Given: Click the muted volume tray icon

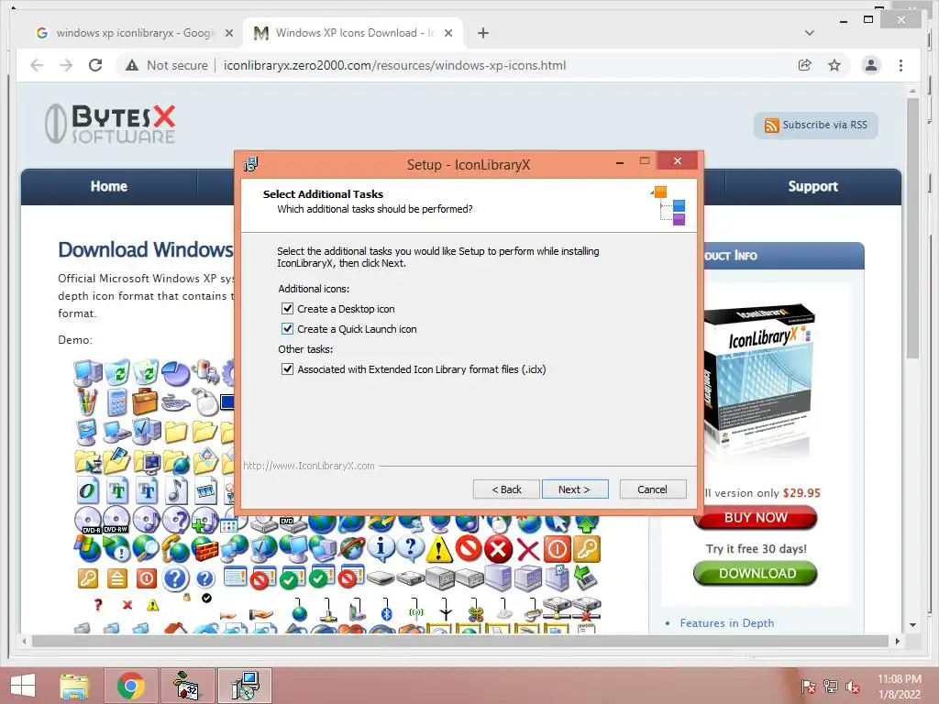Looking at the screenshot, I should pyautogui.click(x=853, y=687).
